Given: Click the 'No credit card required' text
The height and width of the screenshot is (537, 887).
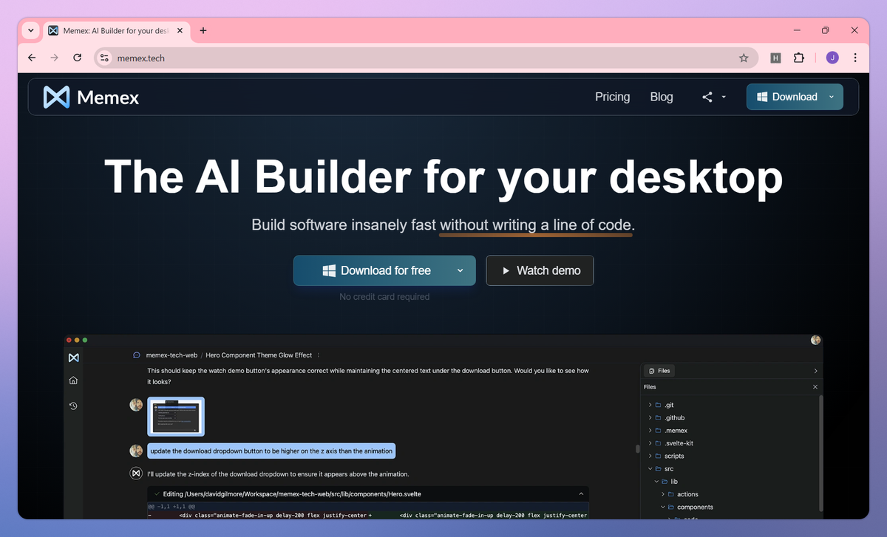Looking at the screenshot, I should (384, 297).
